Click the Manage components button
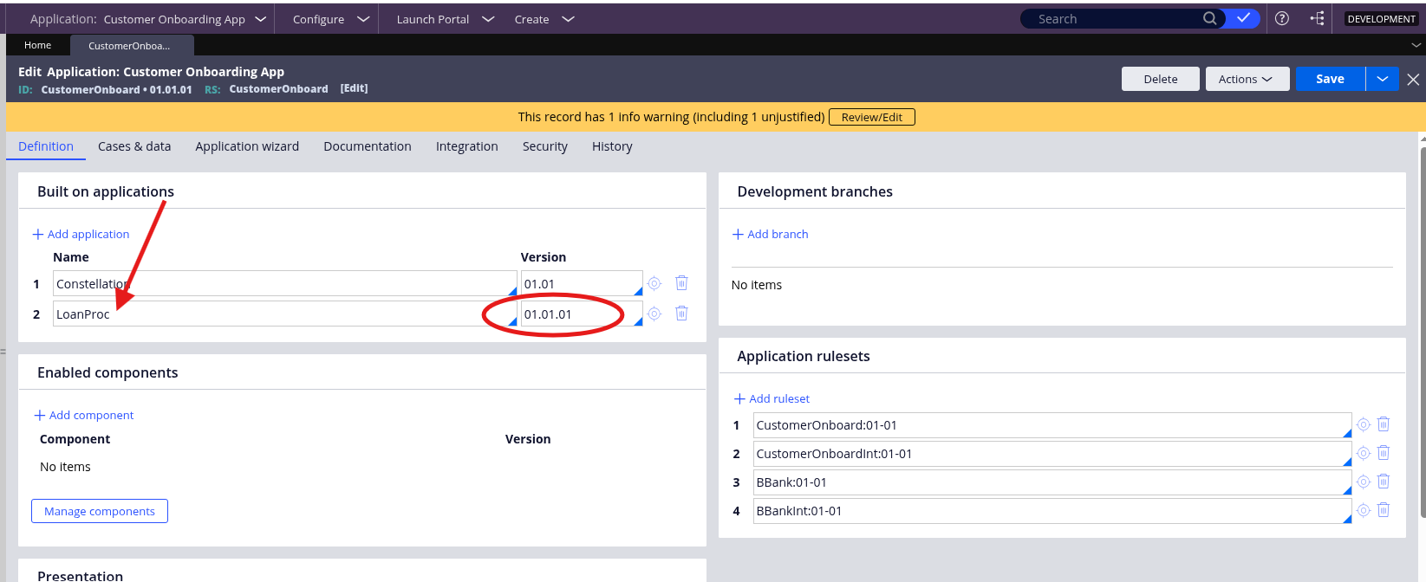Image resolution: width=1426 pixels, height=582 pixels. [x=100, y=511]
